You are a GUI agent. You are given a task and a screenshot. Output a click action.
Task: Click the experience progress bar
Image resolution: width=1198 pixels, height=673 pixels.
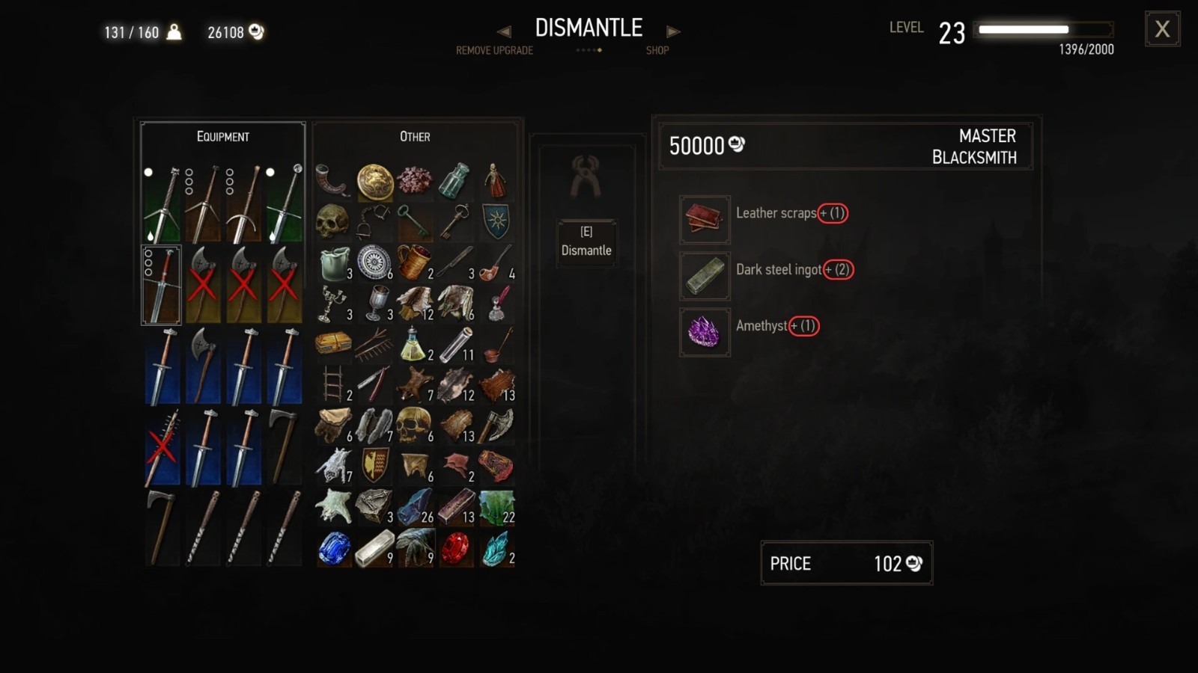tap(1046, 30)
